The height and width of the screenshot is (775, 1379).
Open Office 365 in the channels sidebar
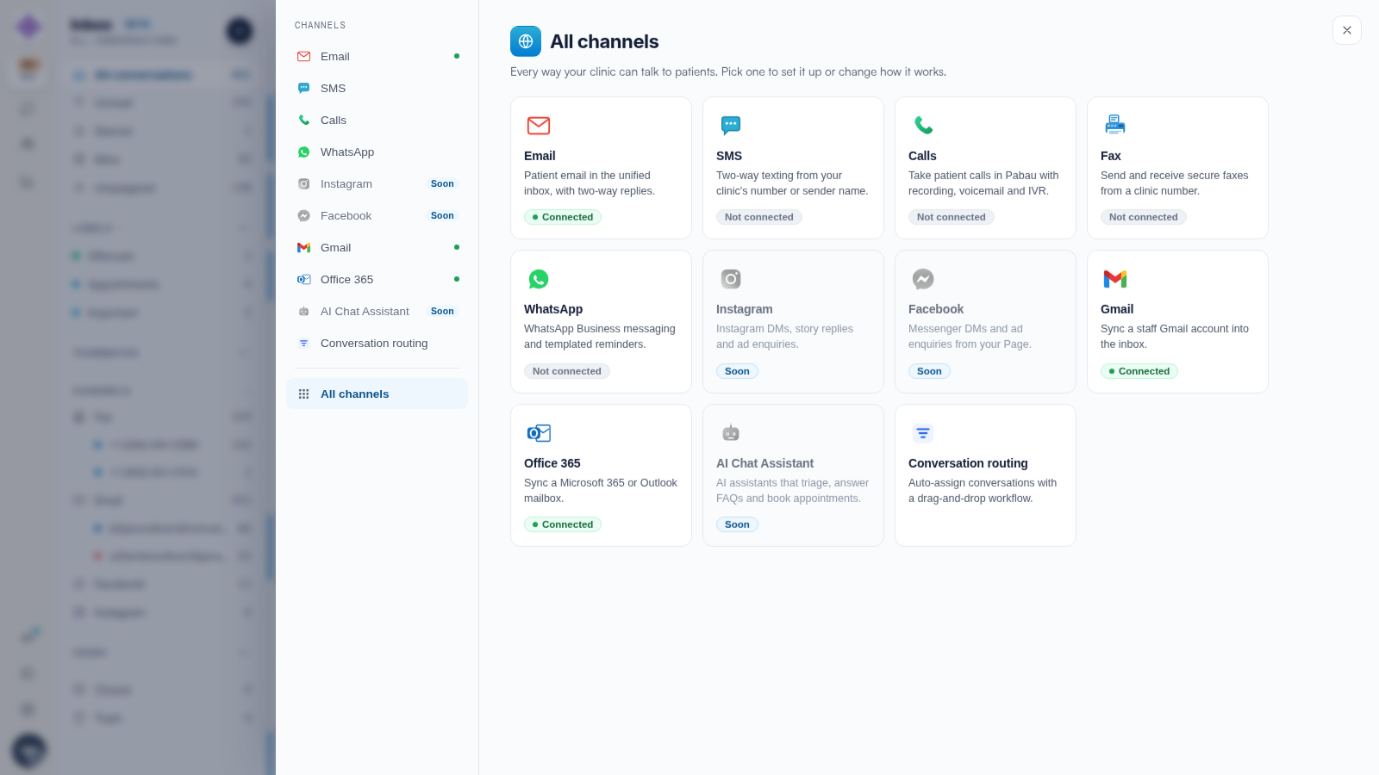378,280
